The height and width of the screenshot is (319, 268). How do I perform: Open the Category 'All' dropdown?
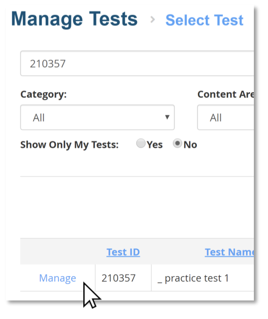(x=97, y=117)
